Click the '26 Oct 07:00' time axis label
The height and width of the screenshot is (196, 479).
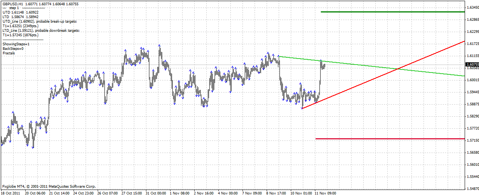coord(107,193)
